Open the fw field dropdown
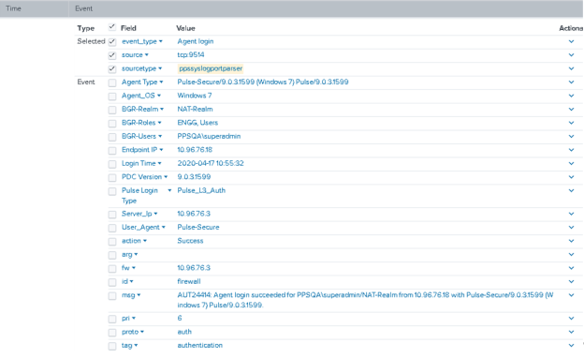Viewport: 584px width, 358px height. [133, 268]
